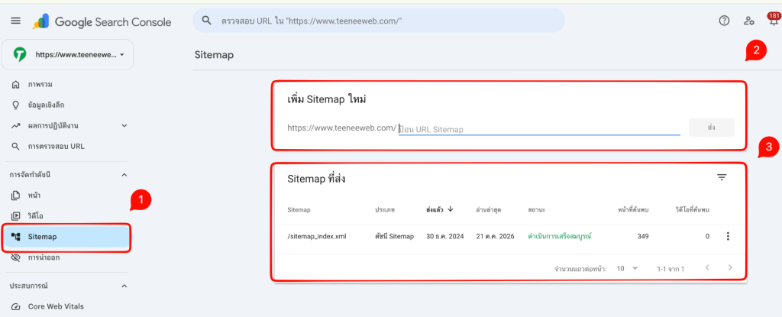Click the green teeneeweb property favicon
782x317 pixels.
[20, 54]
